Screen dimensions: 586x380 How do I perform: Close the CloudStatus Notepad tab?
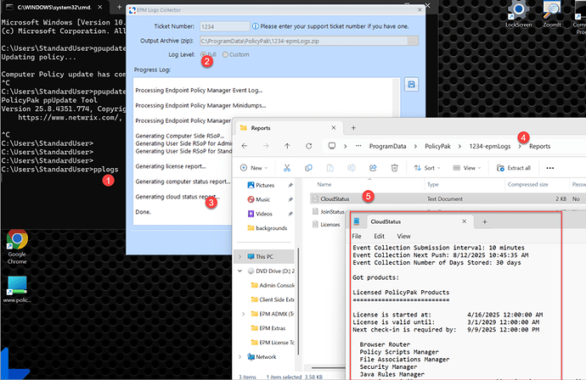pyautogui.click(x=465, y=221)
